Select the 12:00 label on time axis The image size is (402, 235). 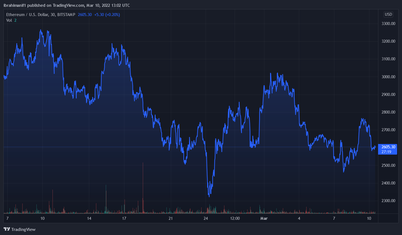click(x=235, y=218)
